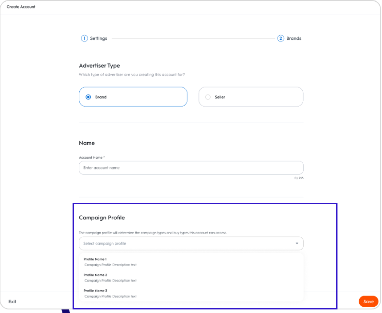This screenshot has width=382, height=313.
Task: Click the 0 / 255 character counter
Action: (299, 178)
